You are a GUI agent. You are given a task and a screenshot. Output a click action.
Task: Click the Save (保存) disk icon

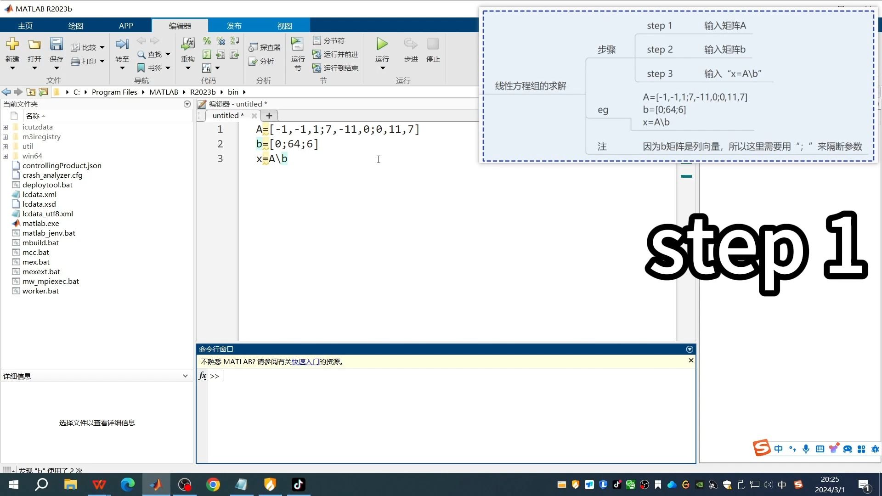(56, 44)
